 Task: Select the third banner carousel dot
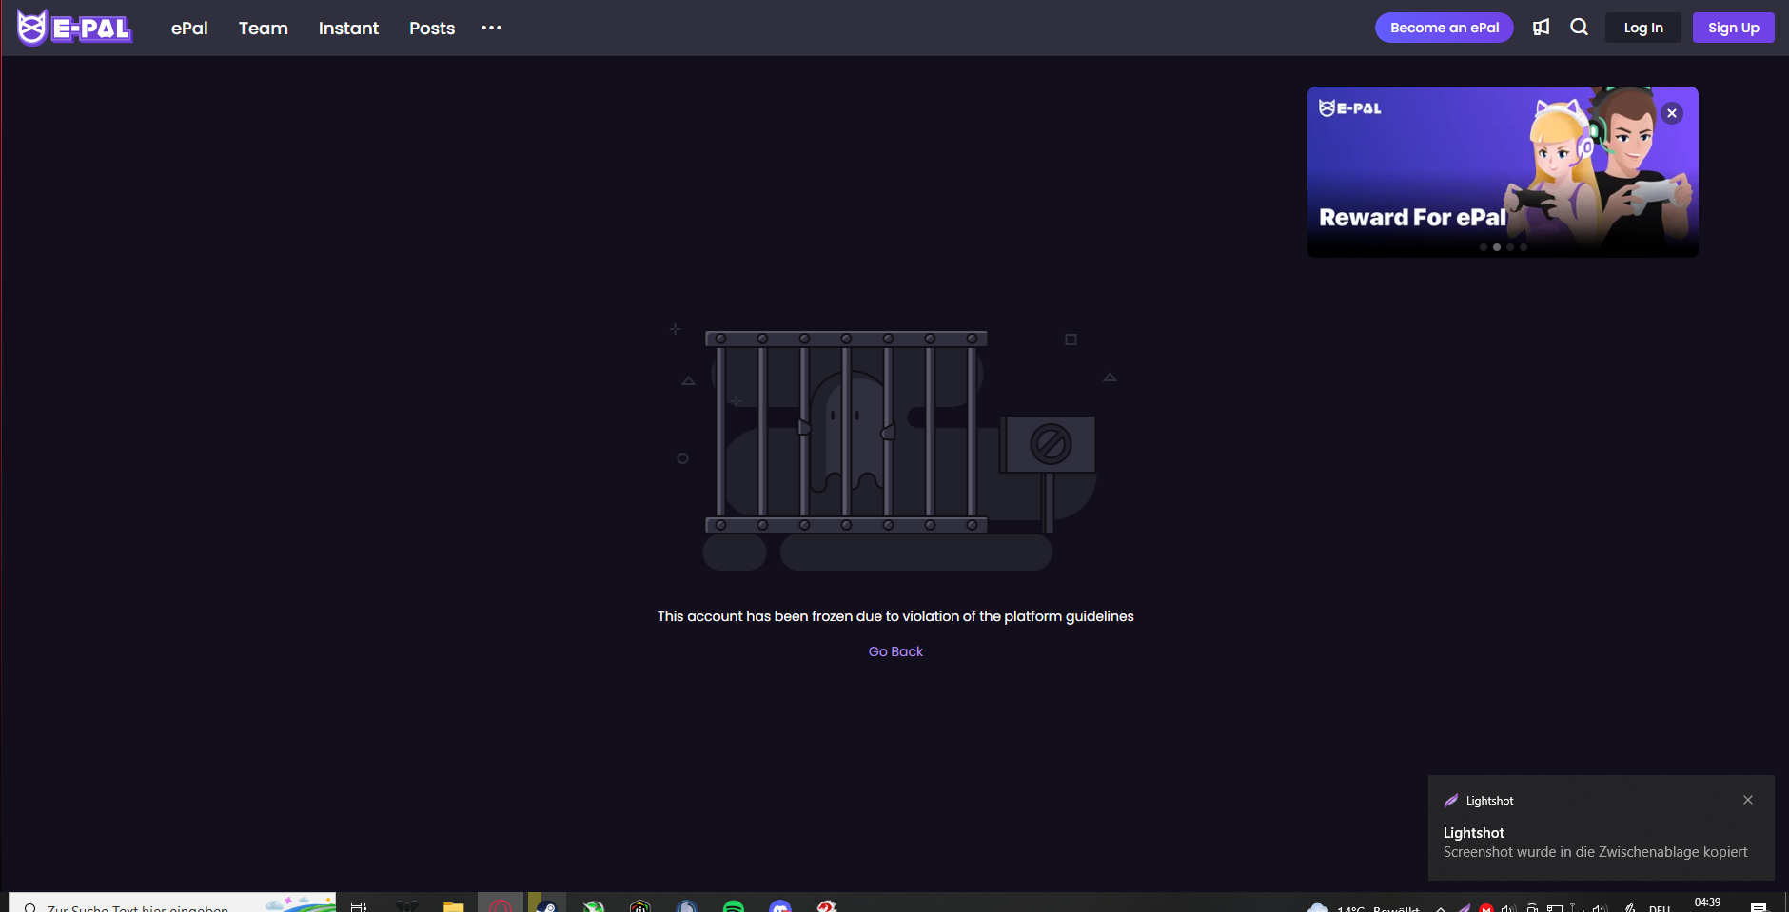tap(1510, 247)
